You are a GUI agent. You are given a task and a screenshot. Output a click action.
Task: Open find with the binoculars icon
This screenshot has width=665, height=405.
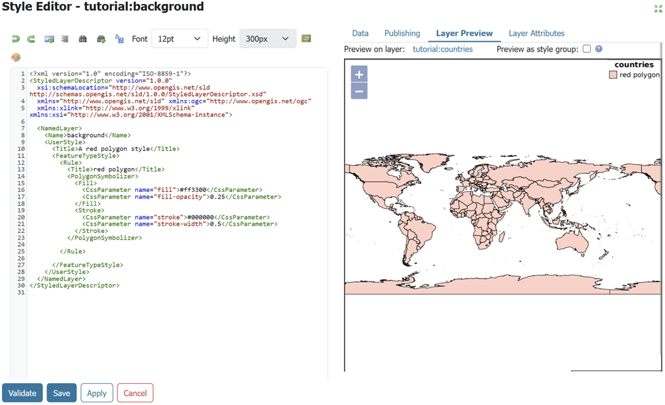coord(83,39)
